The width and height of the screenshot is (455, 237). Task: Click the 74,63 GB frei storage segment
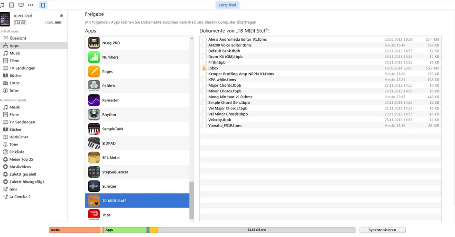coord(257,230)
